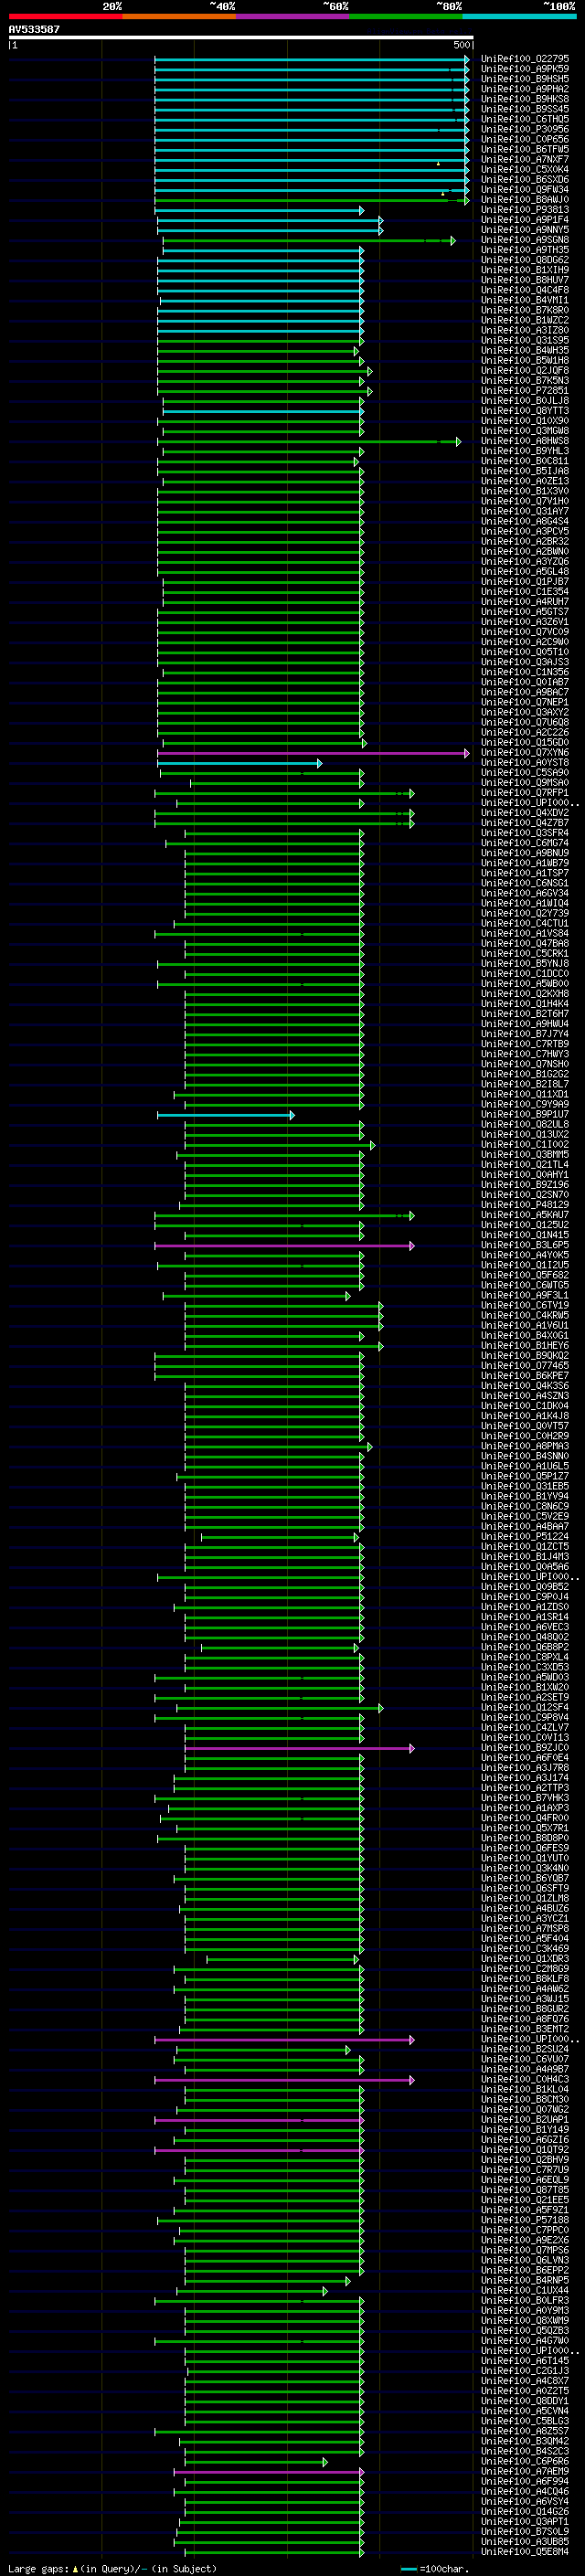The height and width of the screenshot is (2576, 585).
Task: Click label UniRef100_B4RNP5
Action: 525,2281
